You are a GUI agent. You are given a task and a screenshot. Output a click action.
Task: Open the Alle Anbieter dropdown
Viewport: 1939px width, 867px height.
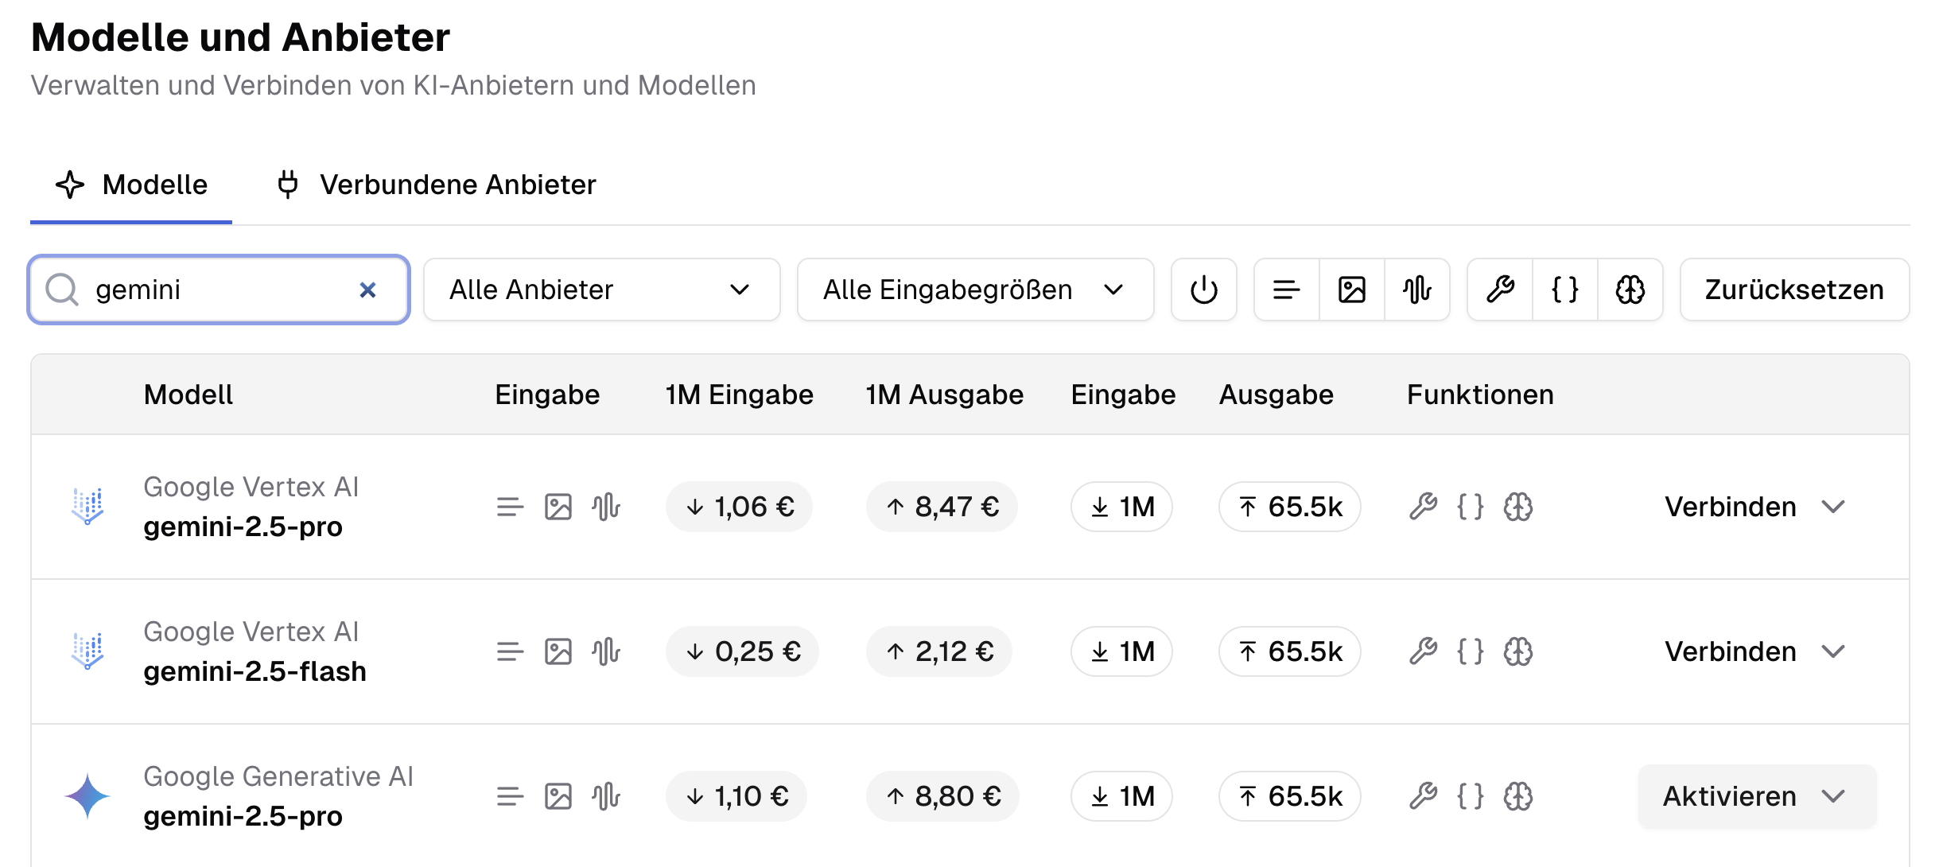pyautogui.click(x=601, y=290)
